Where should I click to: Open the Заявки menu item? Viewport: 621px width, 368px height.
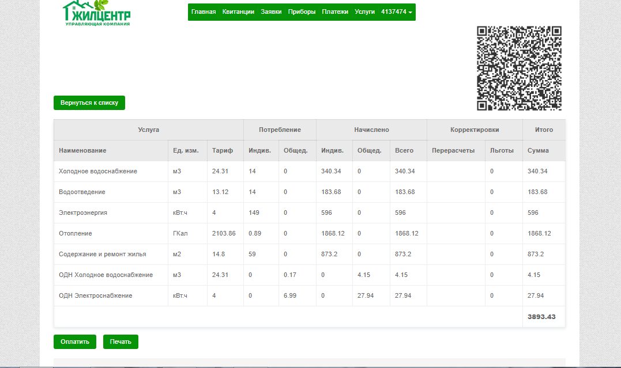(271, 12)
